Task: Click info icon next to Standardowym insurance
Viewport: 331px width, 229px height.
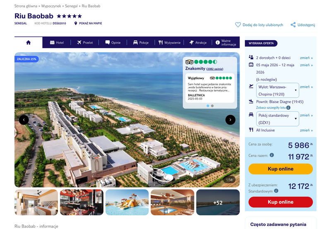Action: [x=276, y=191]
